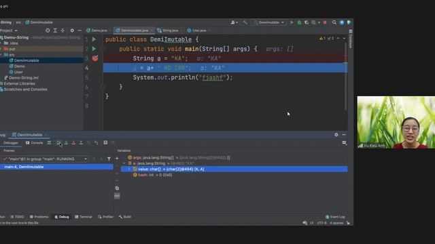This screenshot has height=244, width=435.
Task: Select the args variable row
Action: point(234,158)
